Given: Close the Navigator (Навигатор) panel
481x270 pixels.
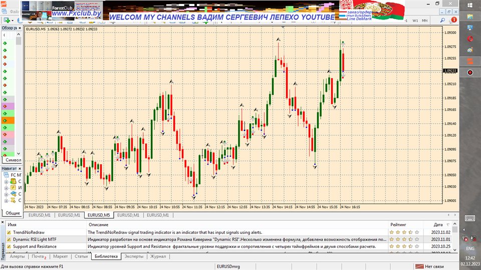Looking at the screenshot, I should (20, 168).
